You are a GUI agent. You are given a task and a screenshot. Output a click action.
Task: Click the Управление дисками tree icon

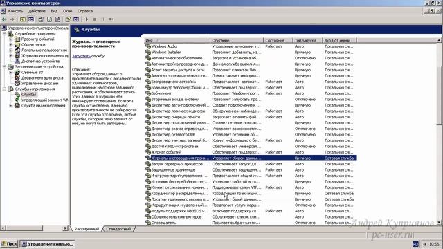17,83
